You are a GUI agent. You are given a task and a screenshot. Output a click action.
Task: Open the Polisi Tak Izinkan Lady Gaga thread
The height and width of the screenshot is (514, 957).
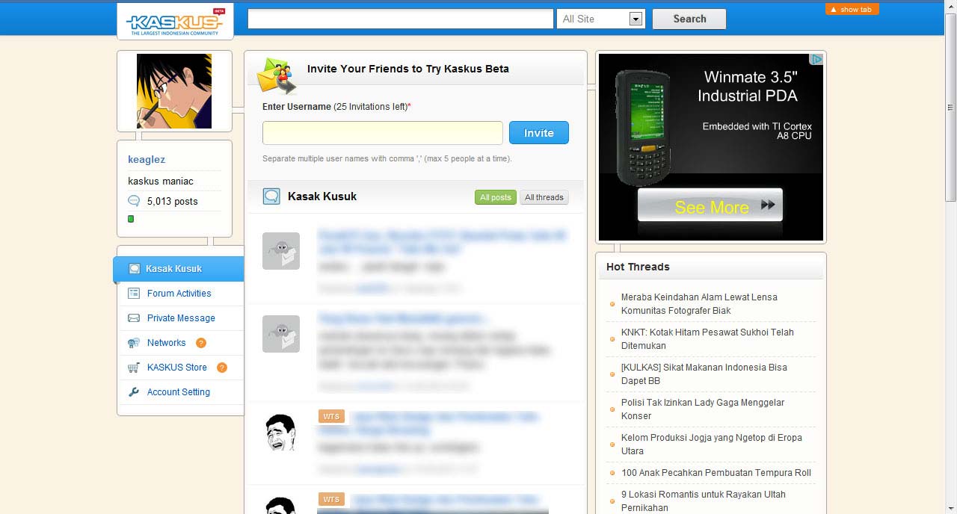coord(703,409)
